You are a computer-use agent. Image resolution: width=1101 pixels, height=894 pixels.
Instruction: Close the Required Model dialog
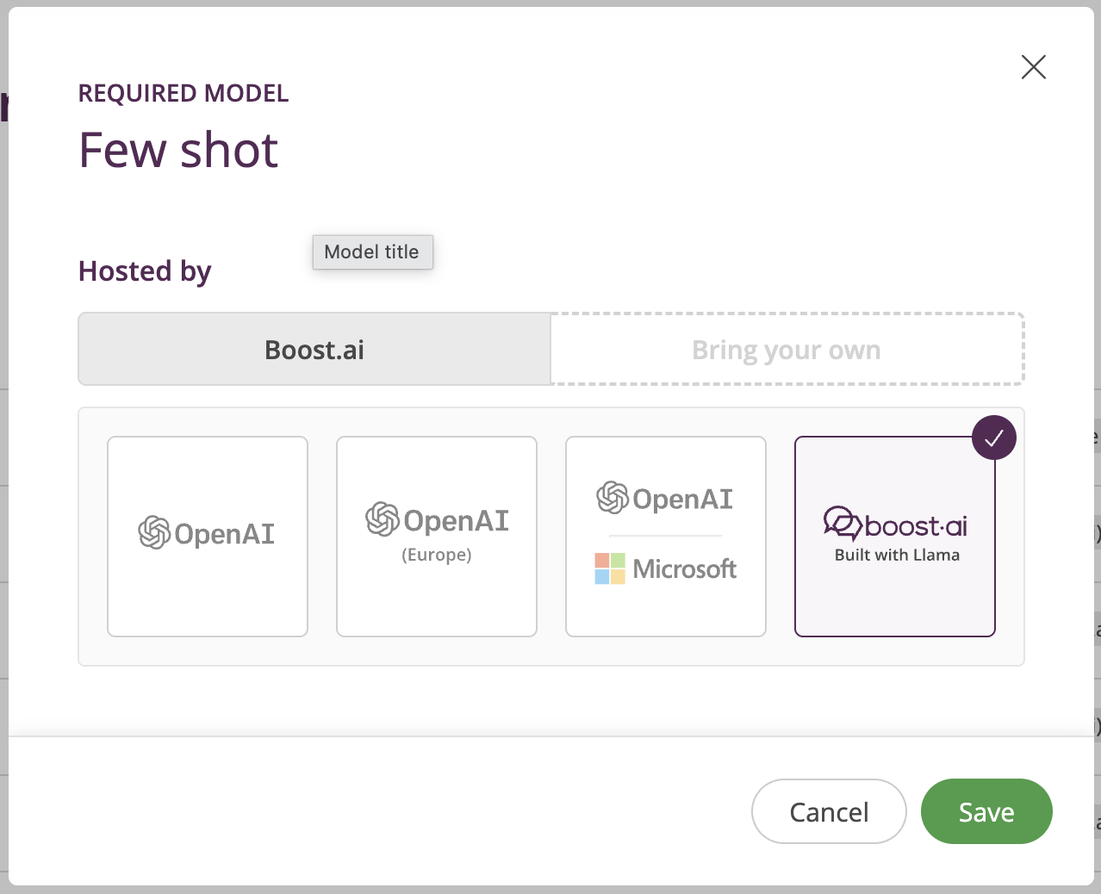1033,67
